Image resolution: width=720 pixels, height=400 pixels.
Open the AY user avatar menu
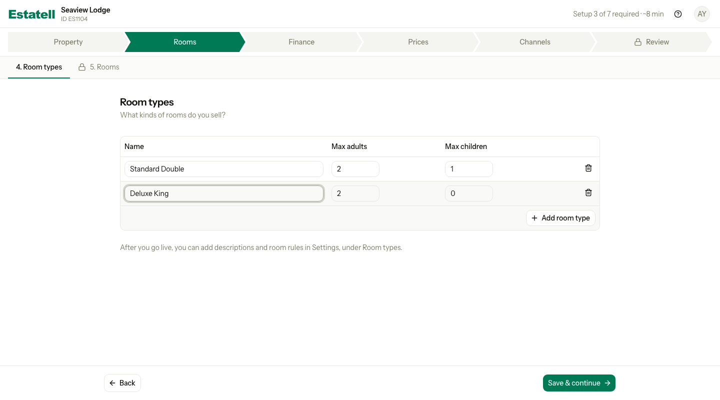(702, 14)
